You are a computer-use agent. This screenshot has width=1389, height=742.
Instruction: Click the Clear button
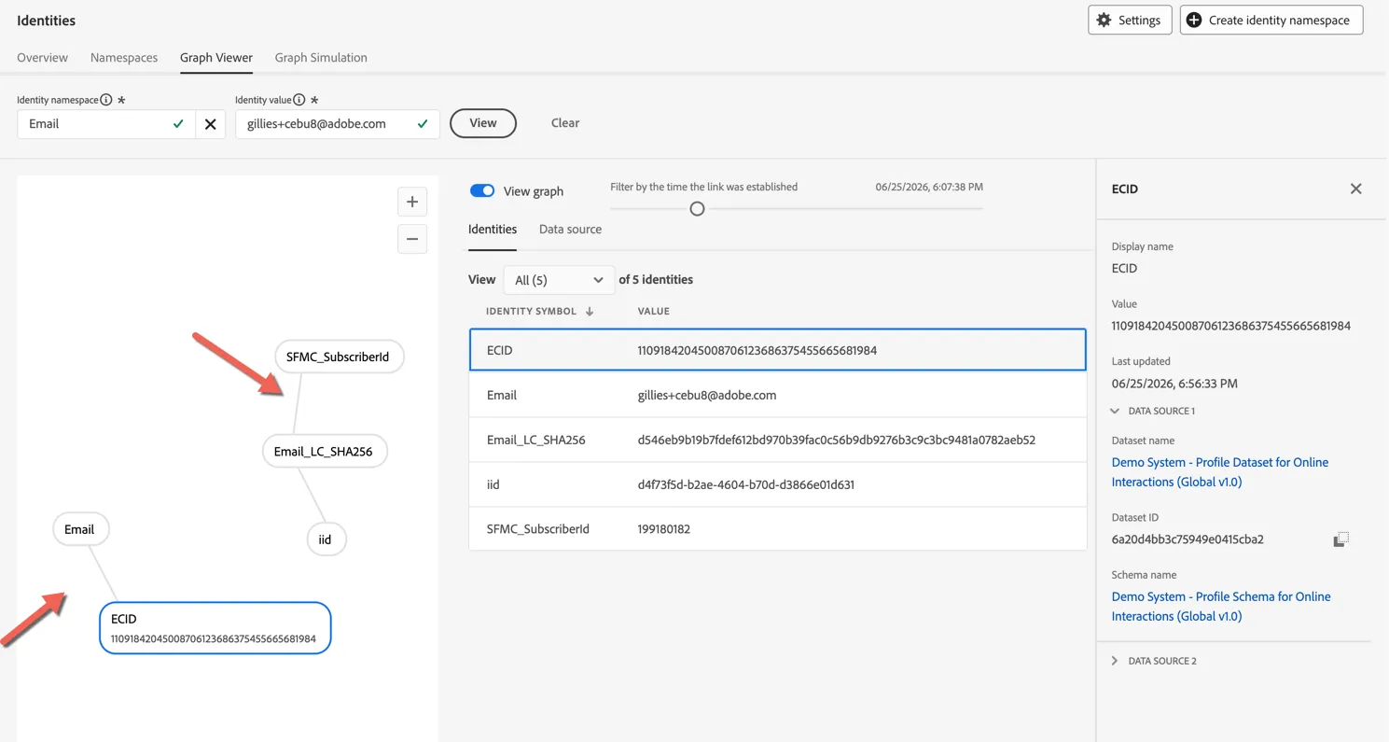tap(565, 123)
